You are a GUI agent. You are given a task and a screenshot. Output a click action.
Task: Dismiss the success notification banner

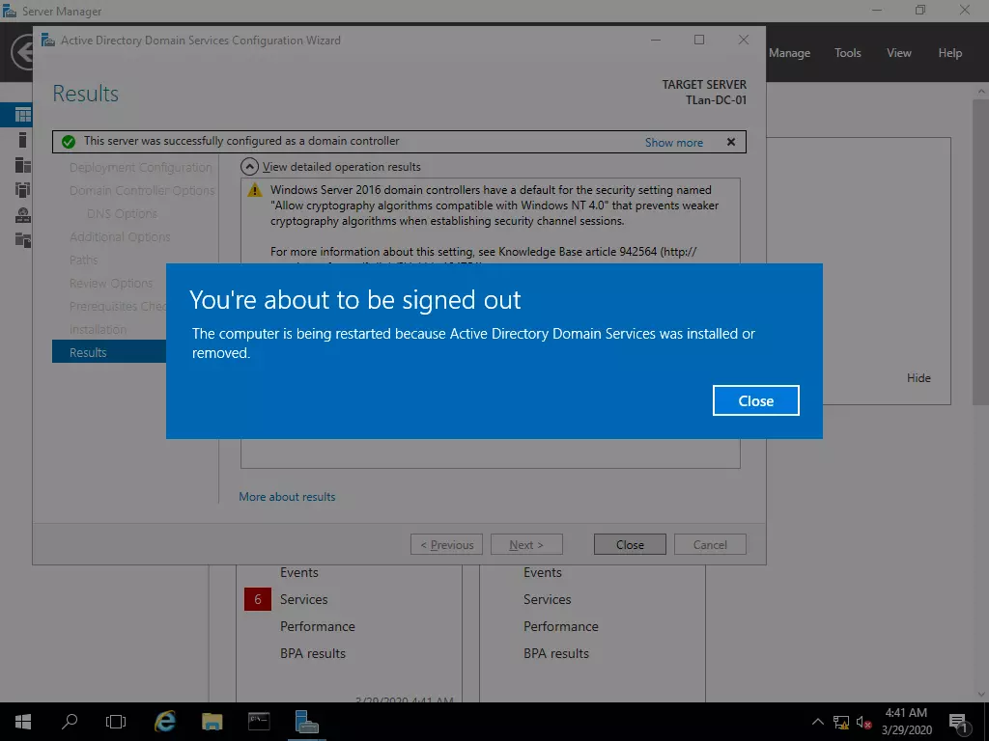coord(731,142)
